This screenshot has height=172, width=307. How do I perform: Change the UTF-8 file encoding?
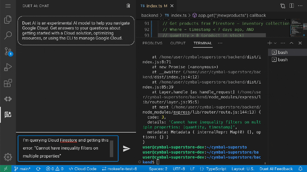pyautogui.click(x=179, y=169)
